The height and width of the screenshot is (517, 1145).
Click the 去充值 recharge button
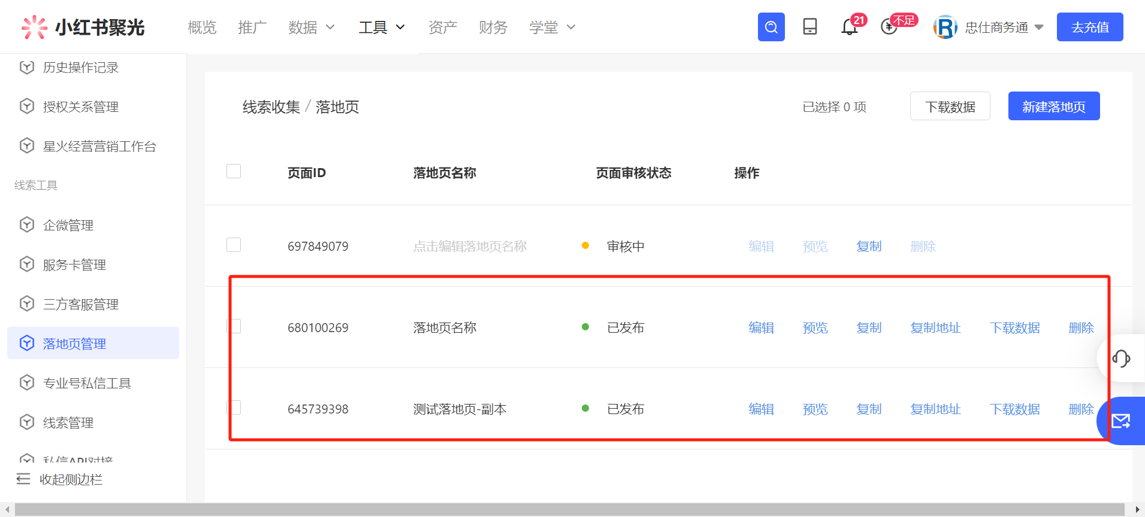click(1089, 27)
